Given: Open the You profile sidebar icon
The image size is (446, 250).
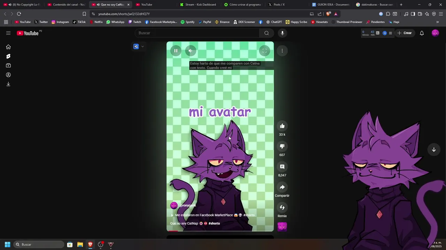Looking at the screenshot, I should 8,75.
